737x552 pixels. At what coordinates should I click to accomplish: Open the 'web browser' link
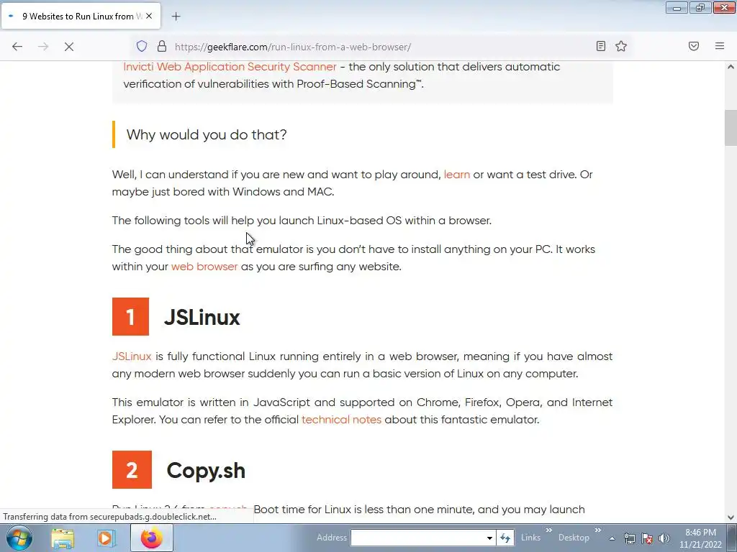pos(204,267)
